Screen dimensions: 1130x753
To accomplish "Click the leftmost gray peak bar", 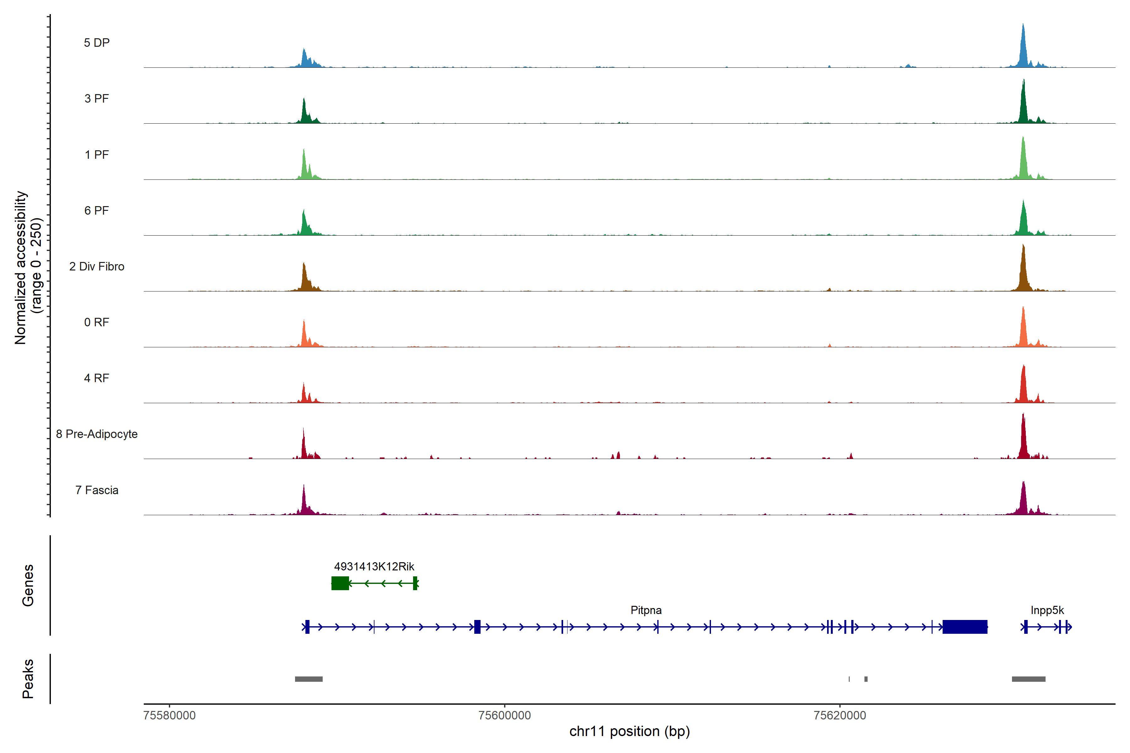I will (309, 679).
